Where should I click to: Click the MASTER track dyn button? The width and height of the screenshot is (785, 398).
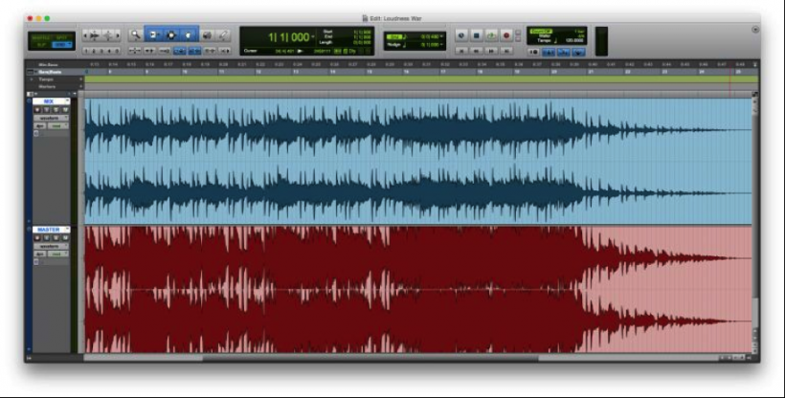pyautogui.click(x=40, y=254)
